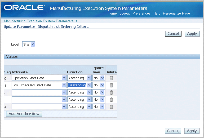Screen dimensions: 204x138
Task: Open the Ignore Time dropdown for sequence 2
Action: [99, 92]
